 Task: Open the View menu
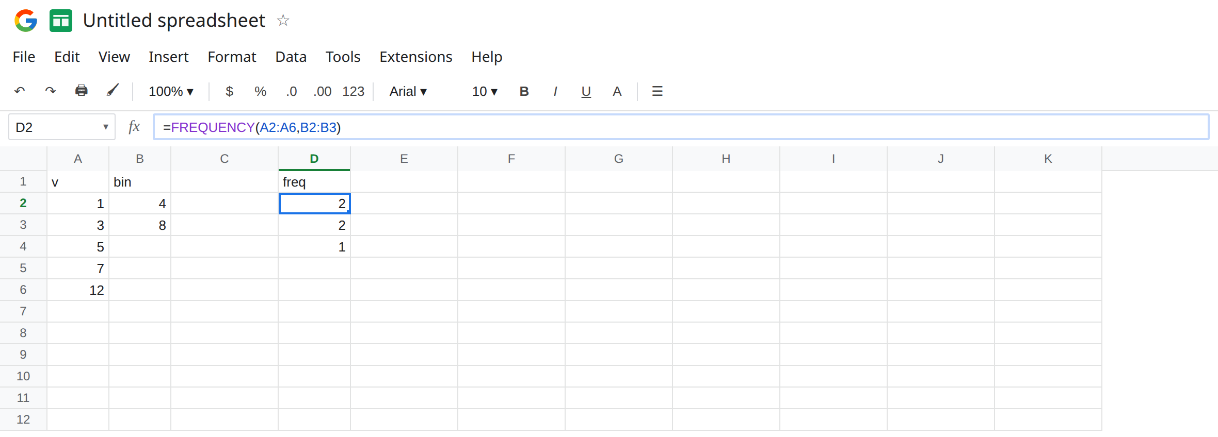point(114,57)
